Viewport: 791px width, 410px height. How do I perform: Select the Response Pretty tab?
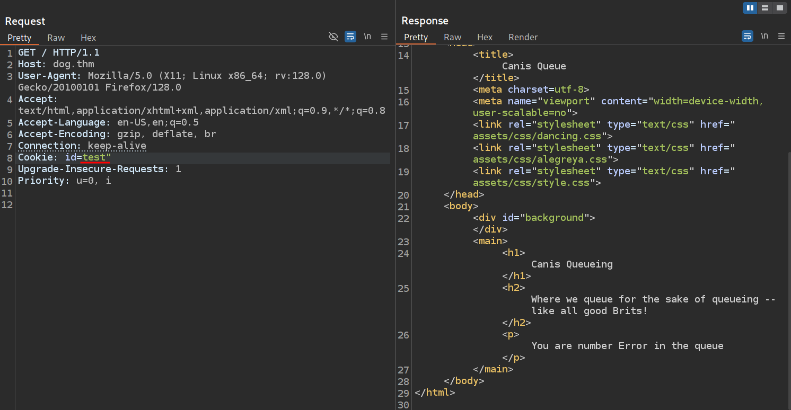tap(416, 37)
